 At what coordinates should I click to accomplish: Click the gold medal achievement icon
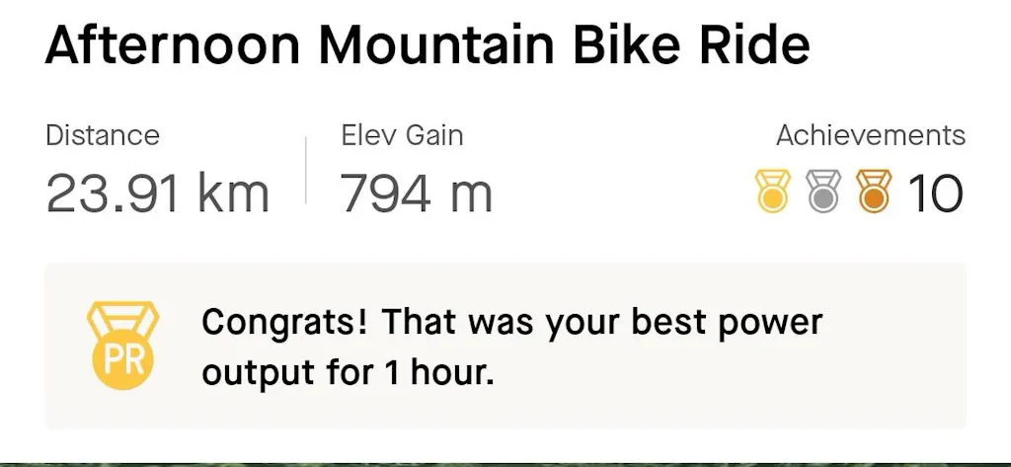pyautogui.click(x=772, y=192)
